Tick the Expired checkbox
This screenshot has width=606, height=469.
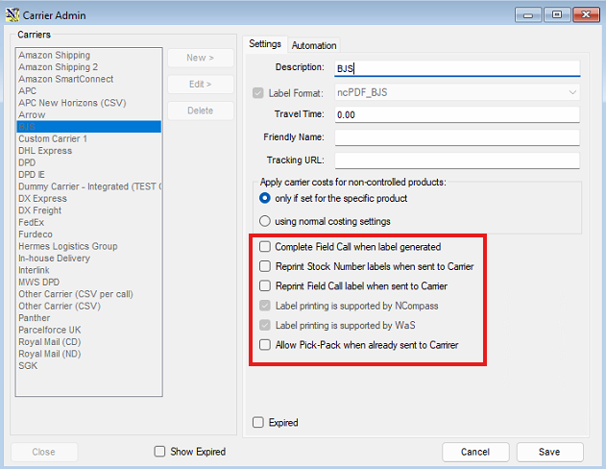(x=257, y=422)
